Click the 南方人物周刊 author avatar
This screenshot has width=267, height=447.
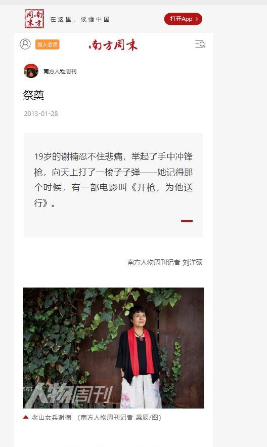(31, 71)
